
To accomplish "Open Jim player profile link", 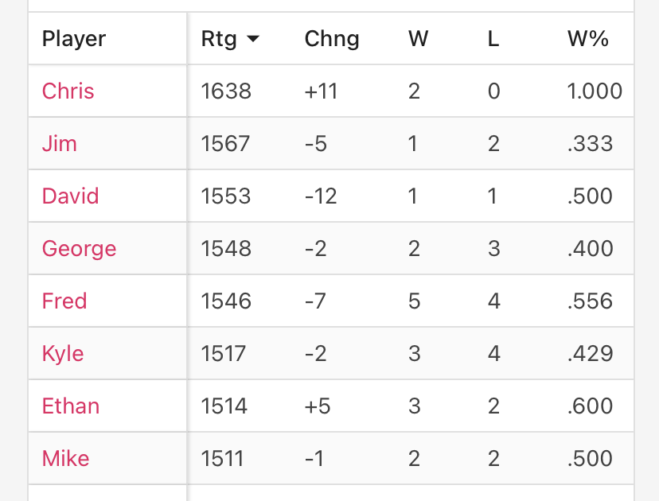I will click(x=59, y=144).
